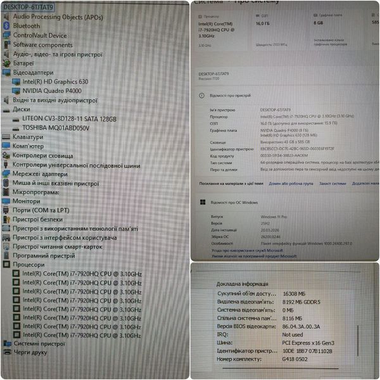Click the Диски drive category icon
The height and width of the screenshot is (380, 380).
point(6,110)
